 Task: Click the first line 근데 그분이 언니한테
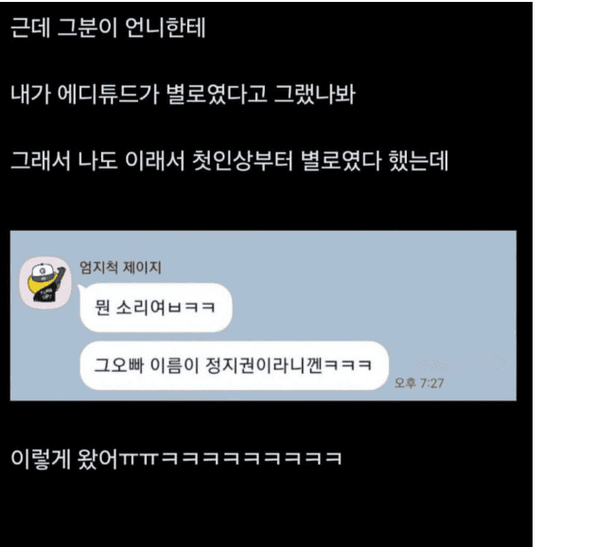point(108,27)
